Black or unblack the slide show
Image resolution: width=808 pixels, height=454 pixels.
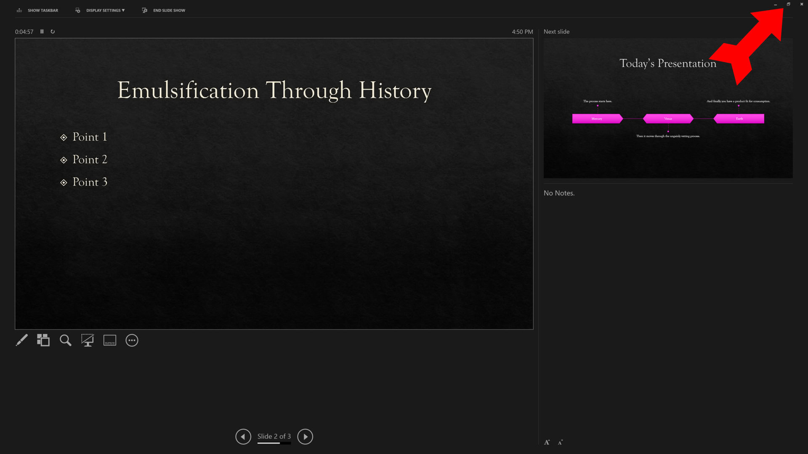[88, 340]
